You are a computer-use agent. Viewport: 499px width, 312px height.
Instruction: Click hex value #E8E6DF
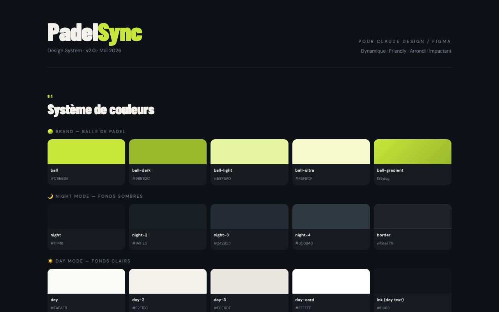coord(222,308)
